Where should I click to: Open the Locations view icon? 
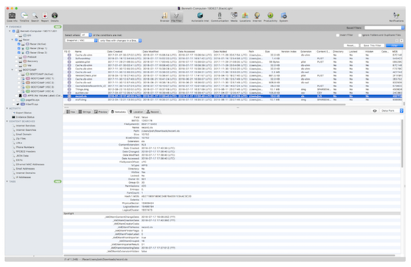(x=245, y=15)
